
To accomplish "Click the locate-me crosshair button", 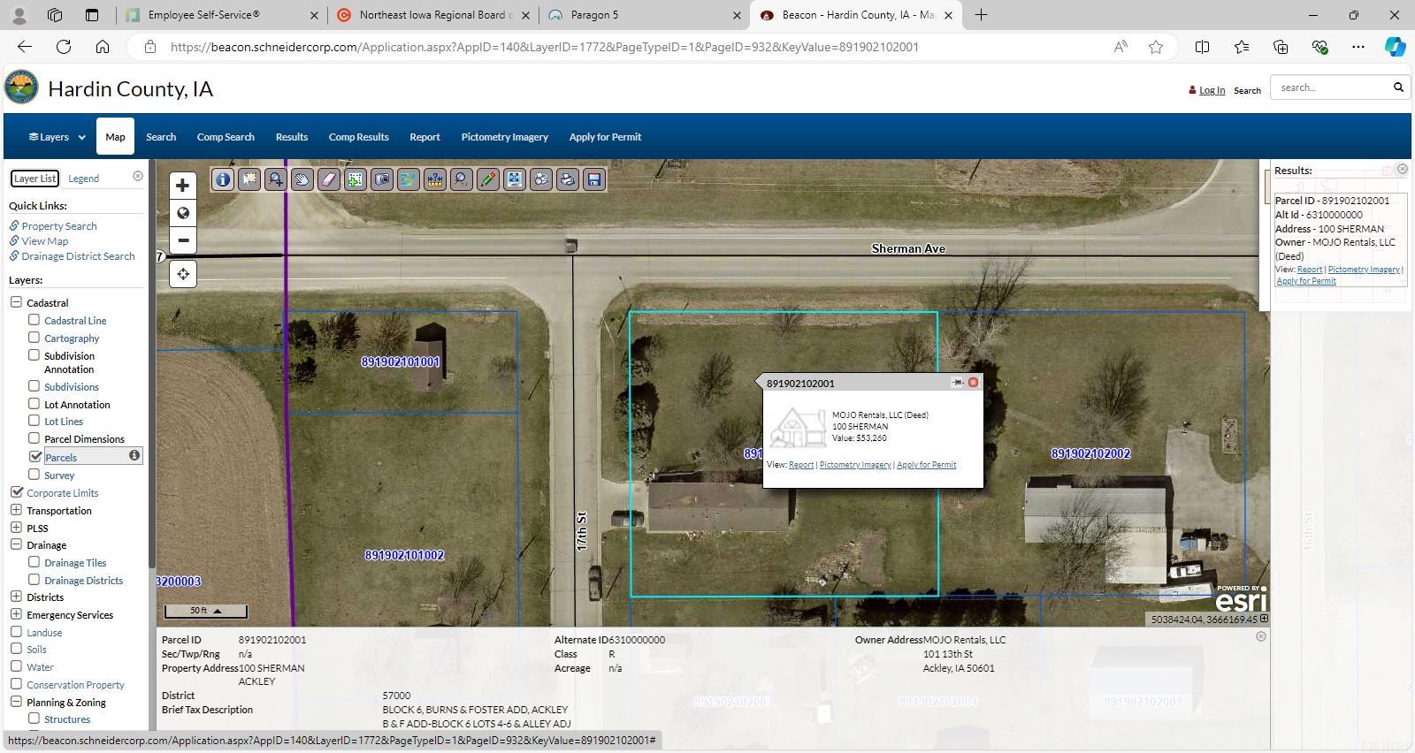I will pos(182,274).
